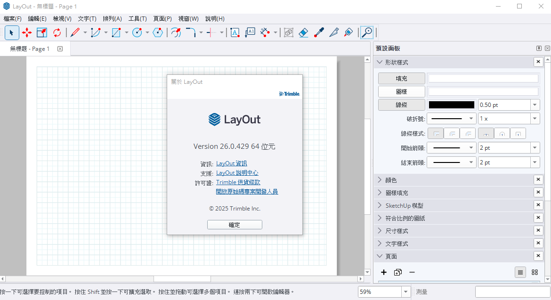Click the 確定 button in About dialog
This screenshot has height=300, width=551.
point(235,225)
